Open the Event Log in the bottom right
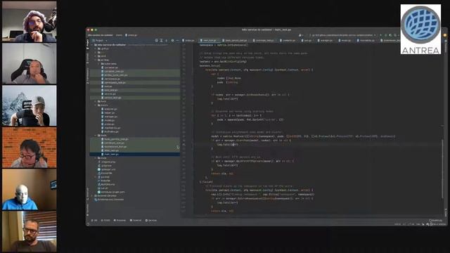Screen dimensions: 450x253 pyautogui.click(x=436, y=220)
